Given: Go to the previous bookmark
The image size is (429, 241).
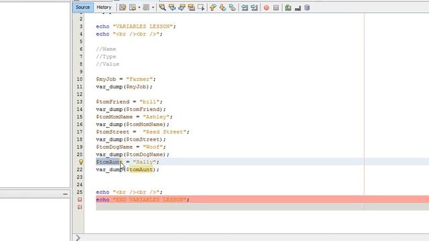Looking at the screenshot, I should click(213, 7).
